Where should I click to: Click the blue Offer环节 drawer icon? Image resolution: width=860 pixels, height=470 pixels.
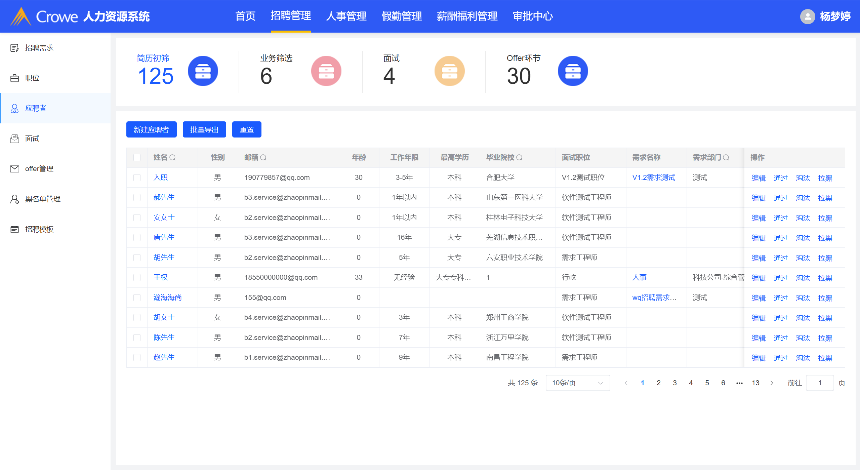(x=573, y=71)
